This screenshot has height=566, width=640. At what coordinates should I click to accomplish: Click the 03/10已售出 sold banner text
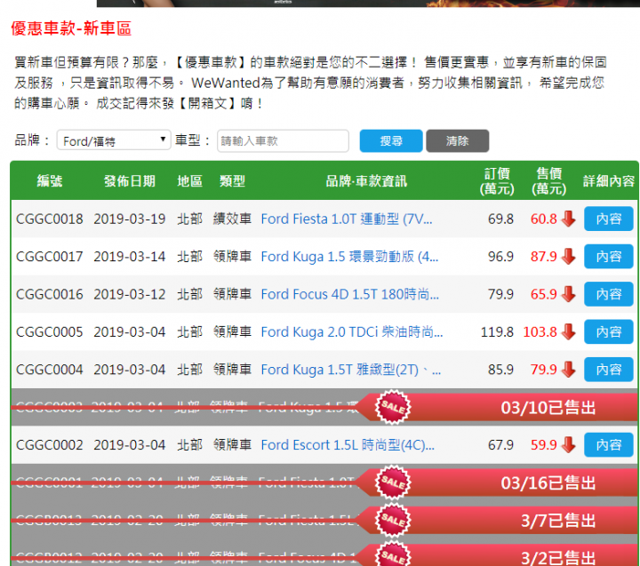click(x=548, y=408)
